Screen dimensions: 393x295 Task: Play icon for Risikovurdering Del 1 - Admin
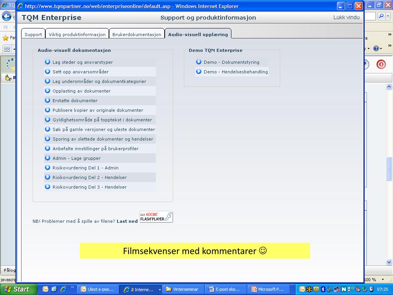coord(47,167)
